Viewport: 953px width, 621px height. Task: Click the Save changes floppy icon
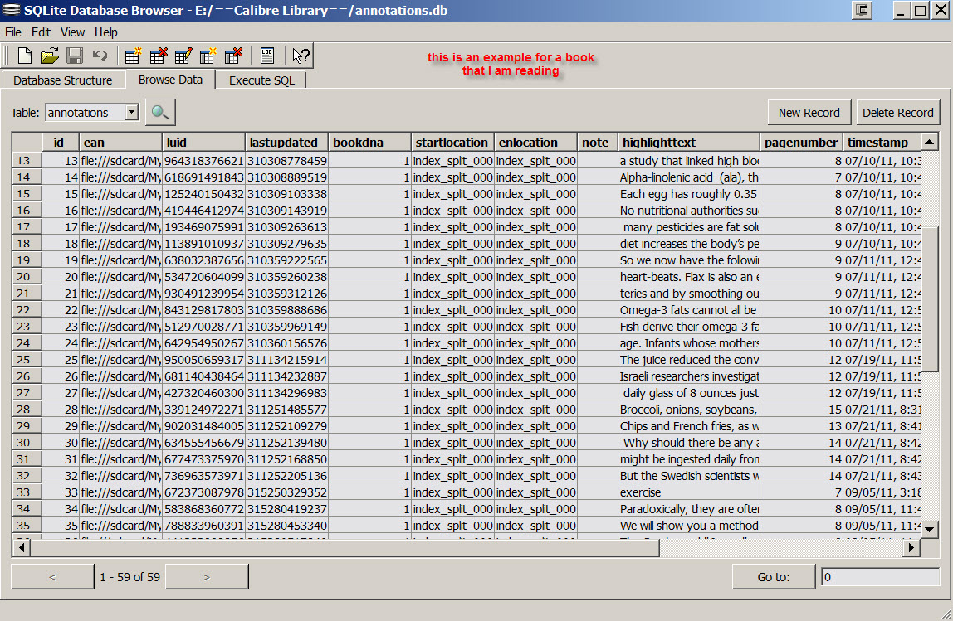point(75,56)
